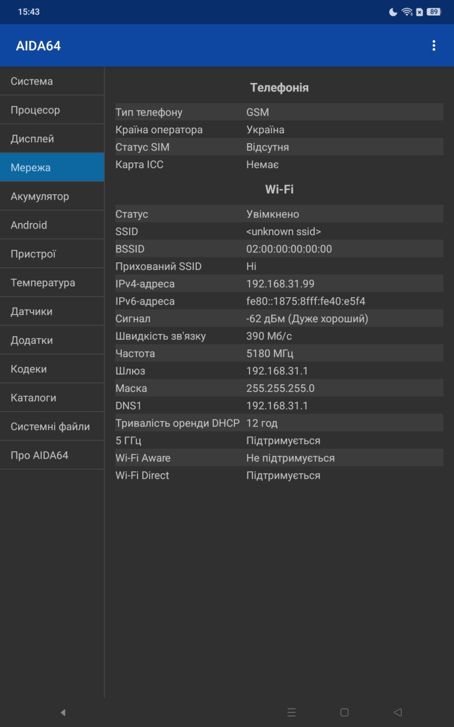
Task: Tap the Android back navigation triangle
Action: 397,712
